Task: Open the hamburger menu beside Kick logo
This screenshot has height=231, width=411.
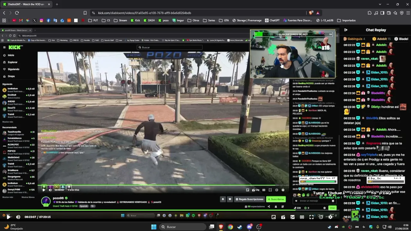Action: coord(4,47)
